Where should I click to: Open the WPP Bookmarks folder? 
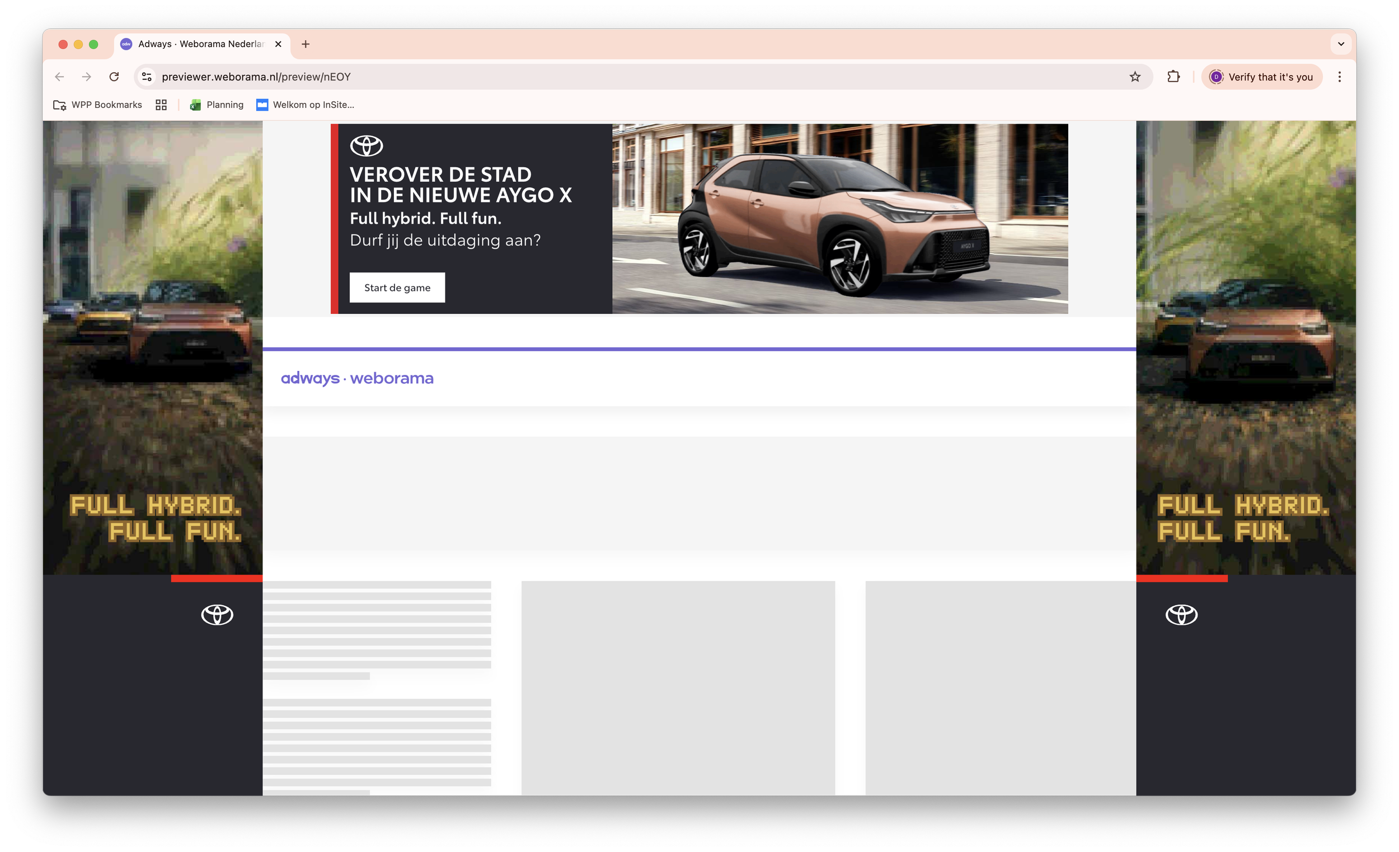pos(98,105)
